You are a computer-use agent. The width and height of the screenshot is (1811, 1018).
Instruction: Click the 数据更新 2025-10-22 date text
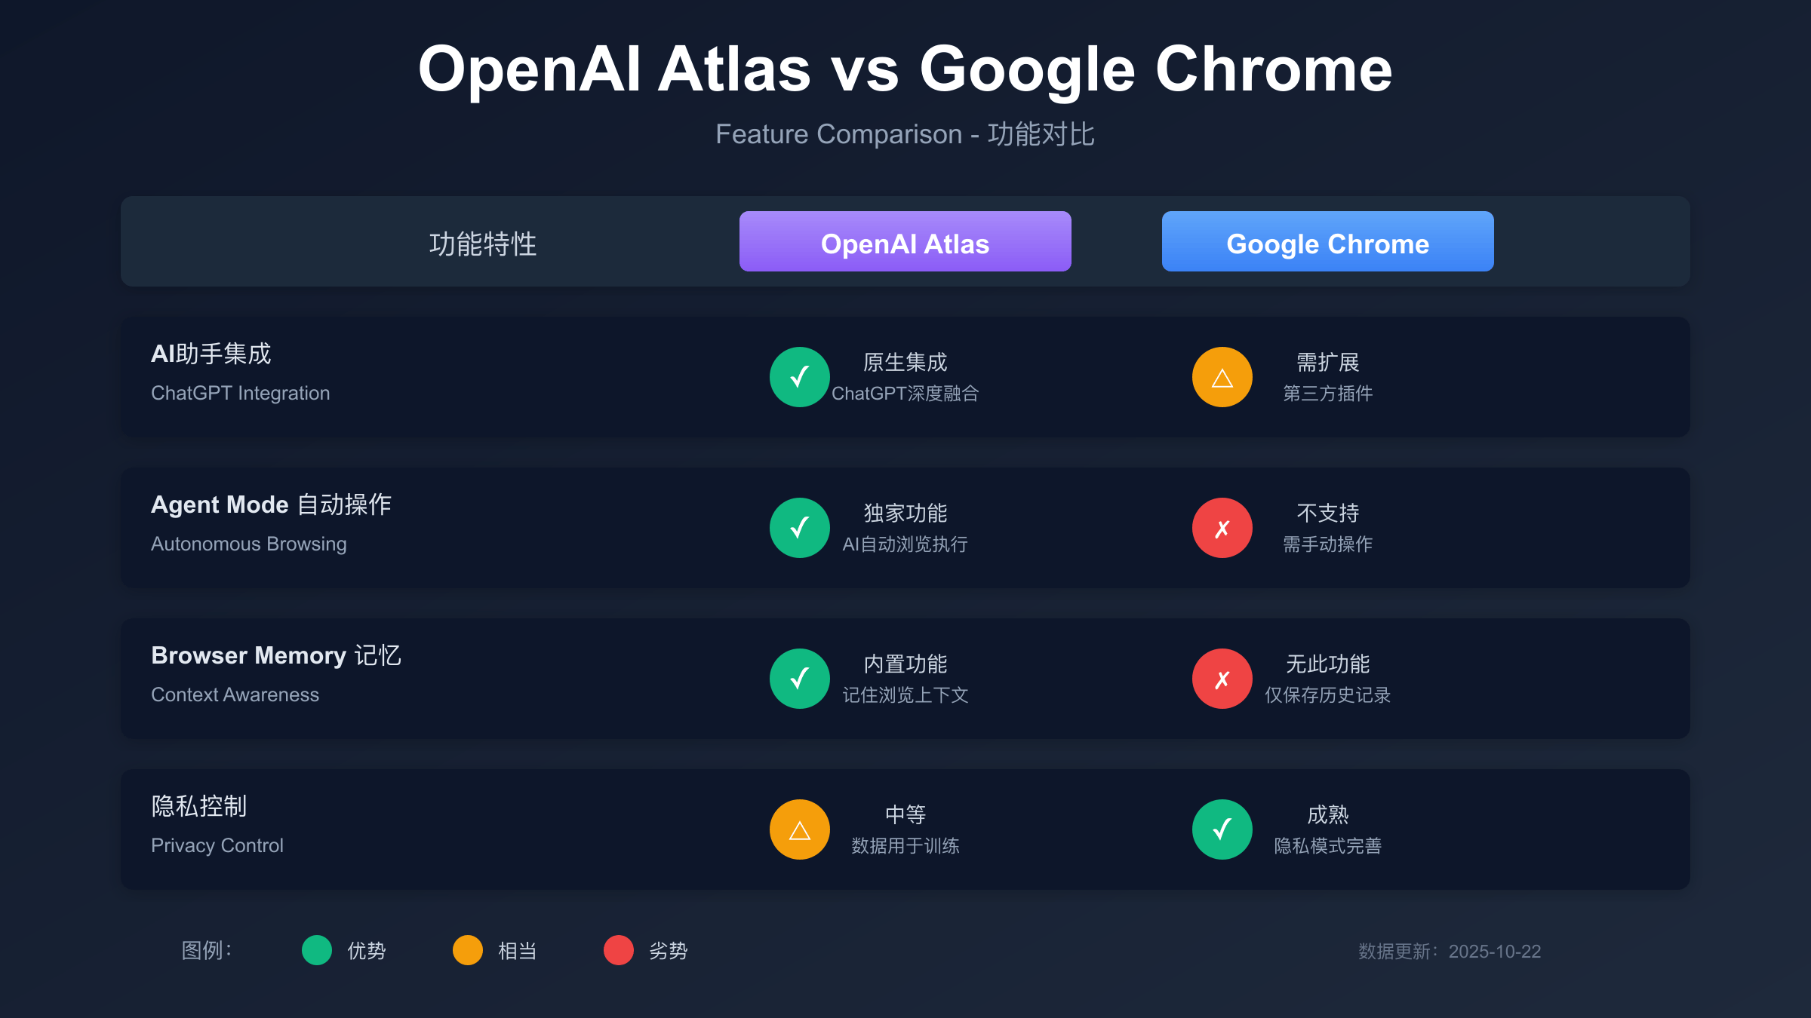tap(1450, 952)
